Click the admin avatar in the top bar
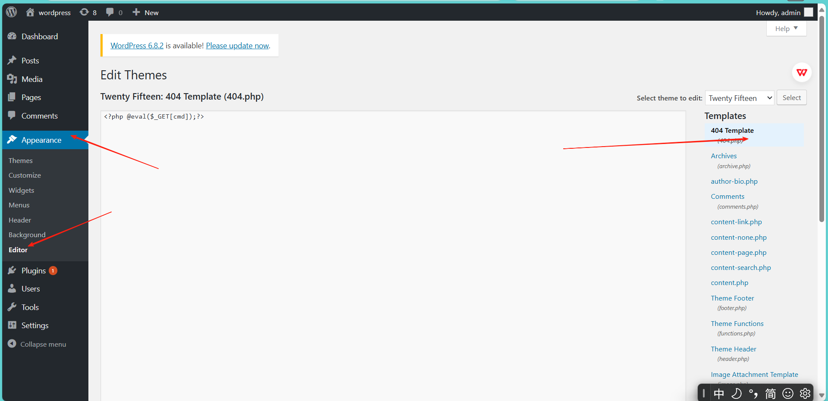This screenshot has width=828, height=401. (809, 13)
